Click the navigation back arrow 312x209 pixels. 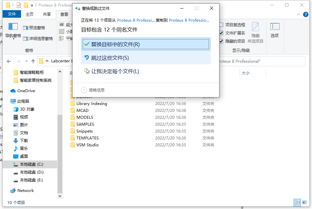(9, 61)
